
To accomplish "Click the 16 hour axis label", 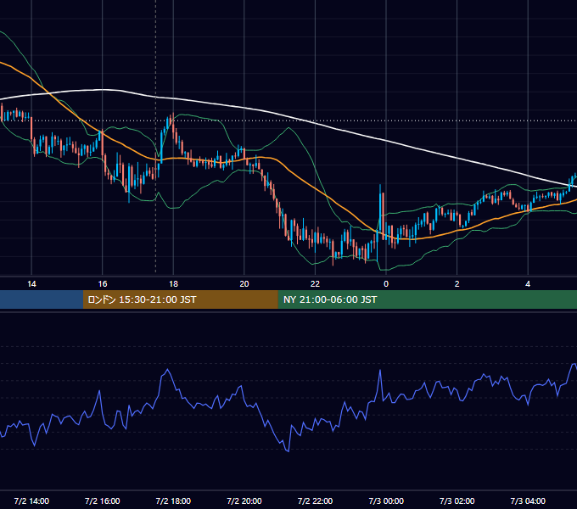I will pyautogui.click(x=103, y=284).
